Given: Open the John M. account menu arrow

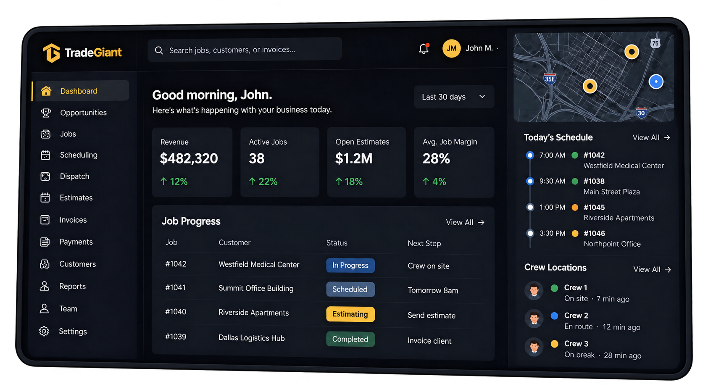Looking at the screenshot, I should 497,48.
